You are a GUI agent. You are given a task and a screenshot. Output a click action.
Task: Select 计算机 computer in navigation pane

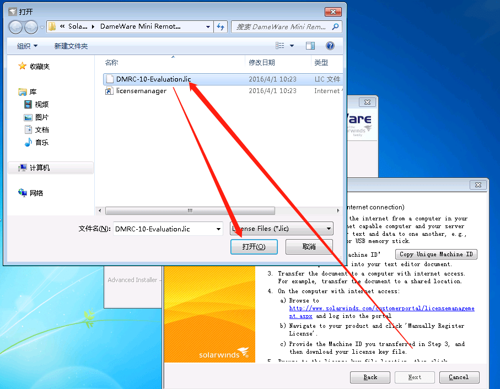(40, 168)
